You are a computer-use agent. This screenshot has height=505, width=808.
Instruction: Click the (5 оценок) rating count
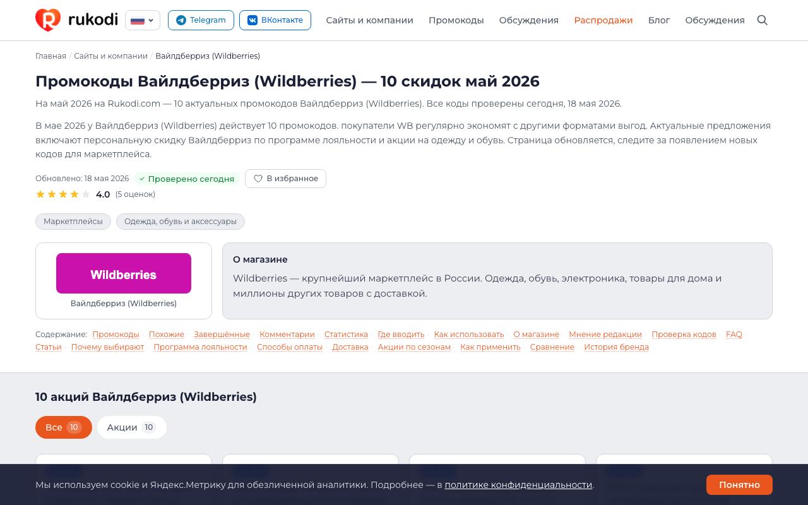tap(135, 194)
